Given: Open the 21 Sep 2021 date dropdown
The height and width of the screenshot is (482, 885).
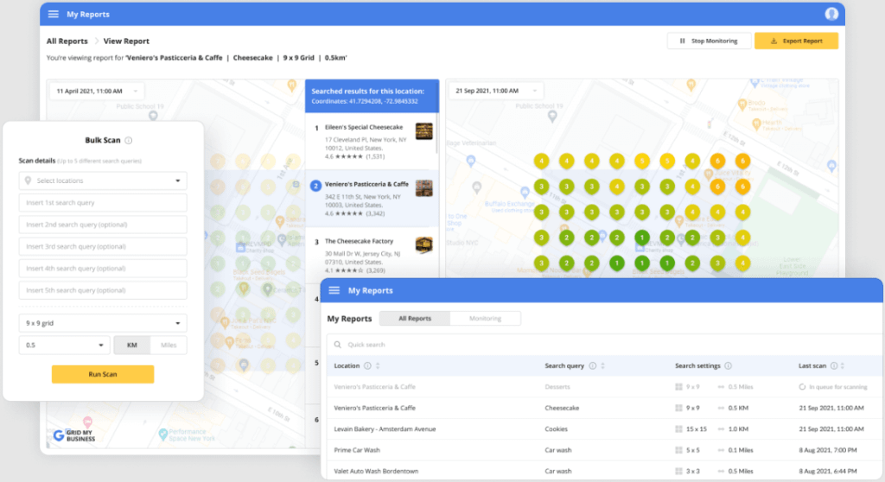Looking at the screenshot, I should click(x=496, y=91).
